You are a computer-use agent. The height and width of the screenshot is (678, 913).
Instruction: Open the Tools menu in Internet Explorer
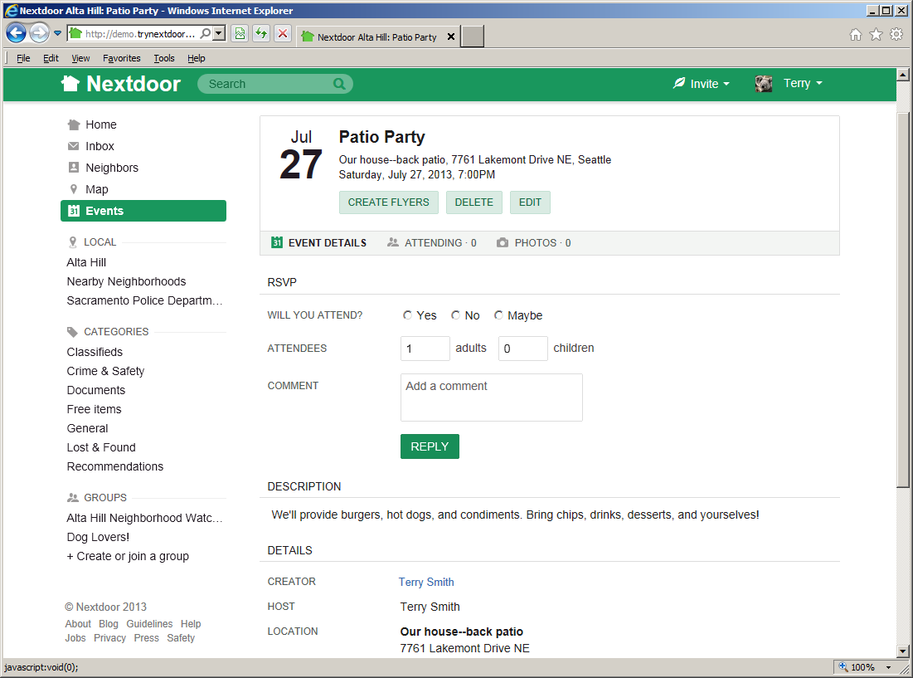coord(163,58)
